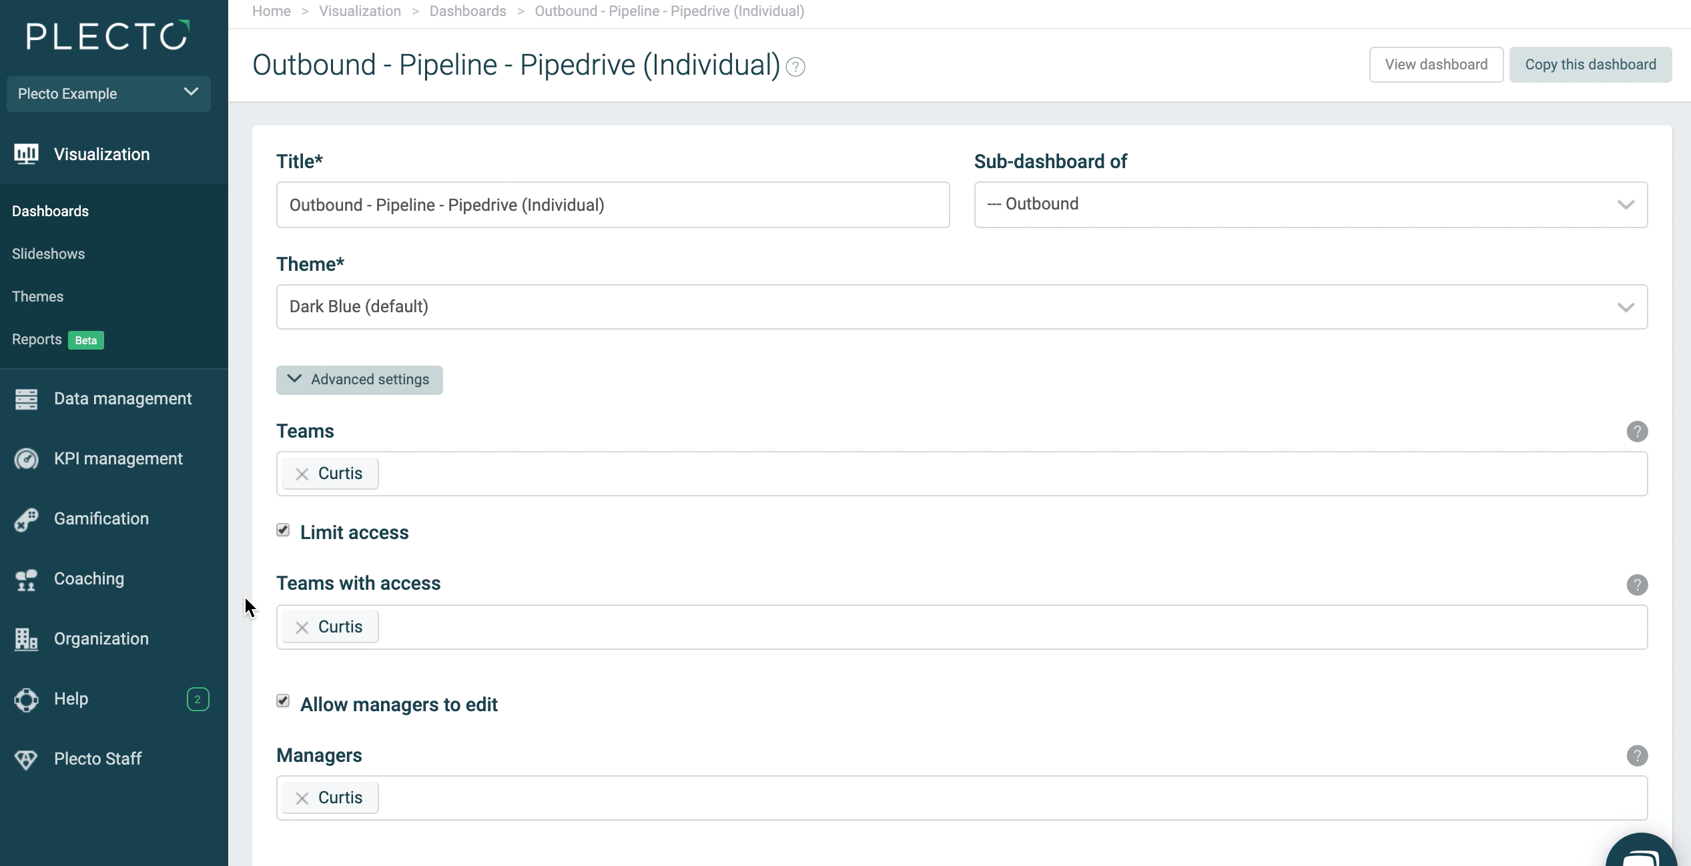Open Themes in the sidebar menu
The width and height of the screenshot is (1691, 866).
[37, 296]
